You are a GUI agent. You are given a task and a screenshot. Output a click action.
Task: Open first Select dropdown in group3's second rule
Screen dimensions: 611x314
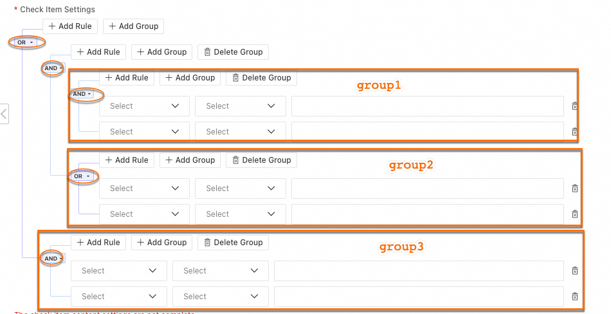pyautogui.click(x=118, y=297)
